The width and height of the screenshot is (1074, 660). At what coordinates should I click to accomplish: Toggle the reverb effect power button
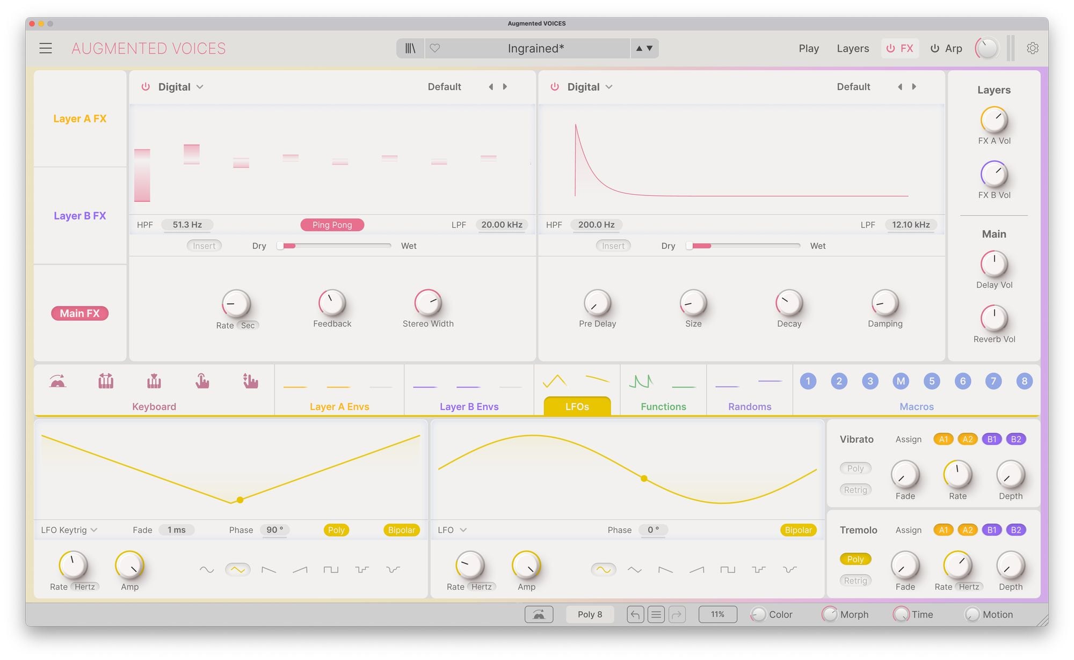tap(555, 87)
